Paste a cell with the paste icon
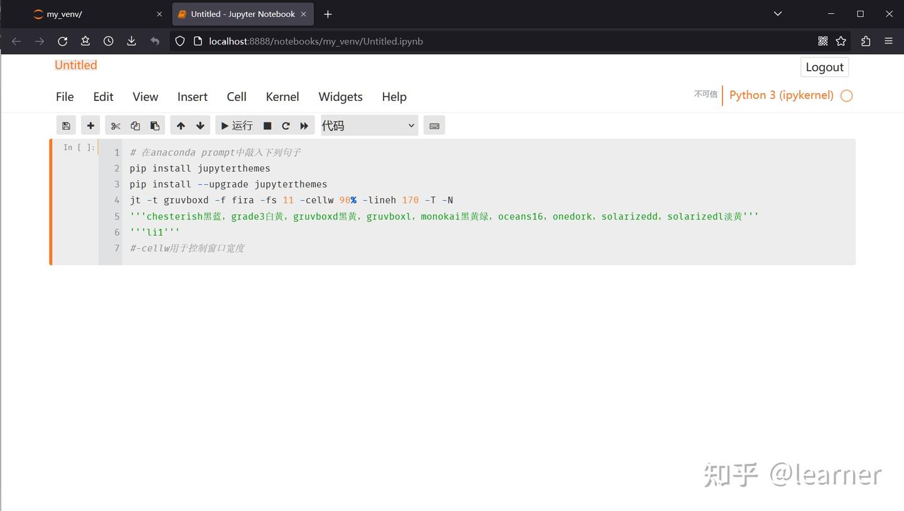The image size is (904, 511). click(x=155, y=125)
